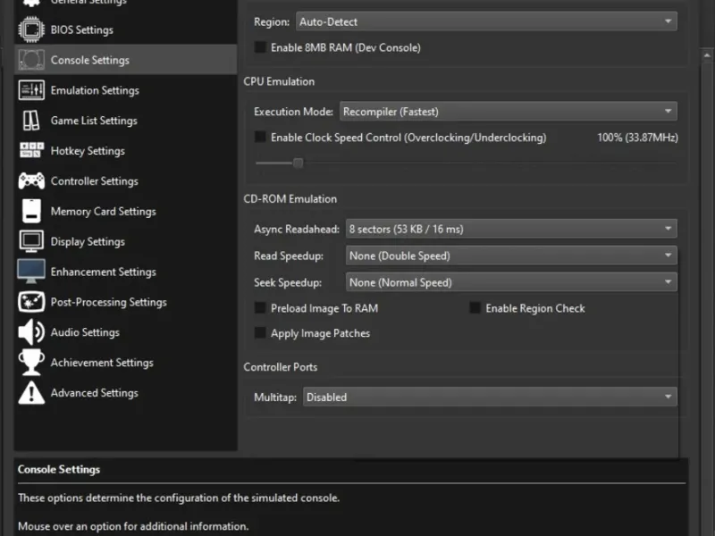Click the Audio Settings speaker icon
Image resolution: width=715 pixels, height=536 pixels.
[x=31, y=332]
